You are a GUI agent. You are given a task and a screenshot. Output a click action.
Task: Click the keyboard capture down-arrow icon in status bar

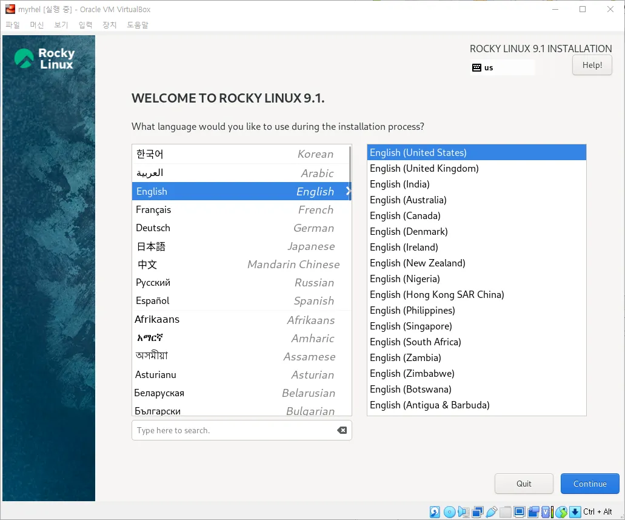(575, 512)
